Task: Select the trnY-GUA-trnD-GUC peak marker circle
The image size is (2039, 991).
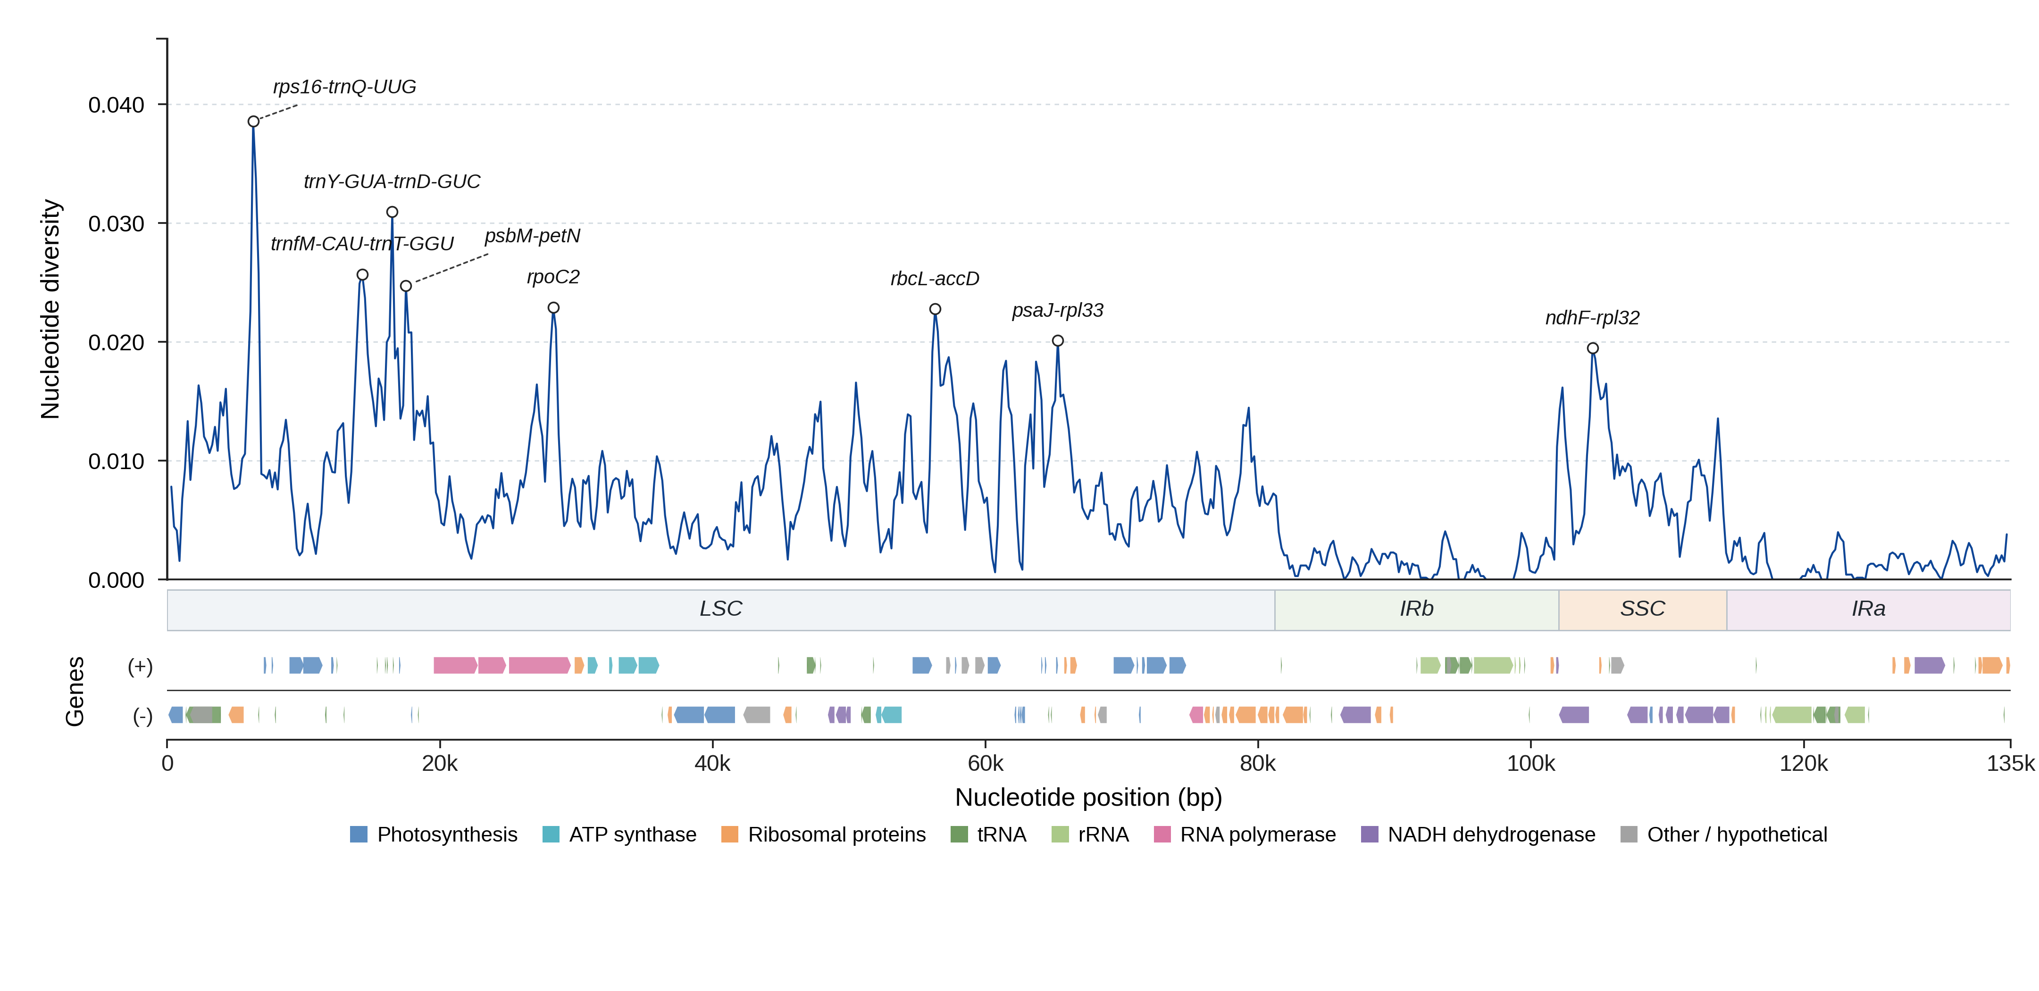Action: [x=392, y=212]
